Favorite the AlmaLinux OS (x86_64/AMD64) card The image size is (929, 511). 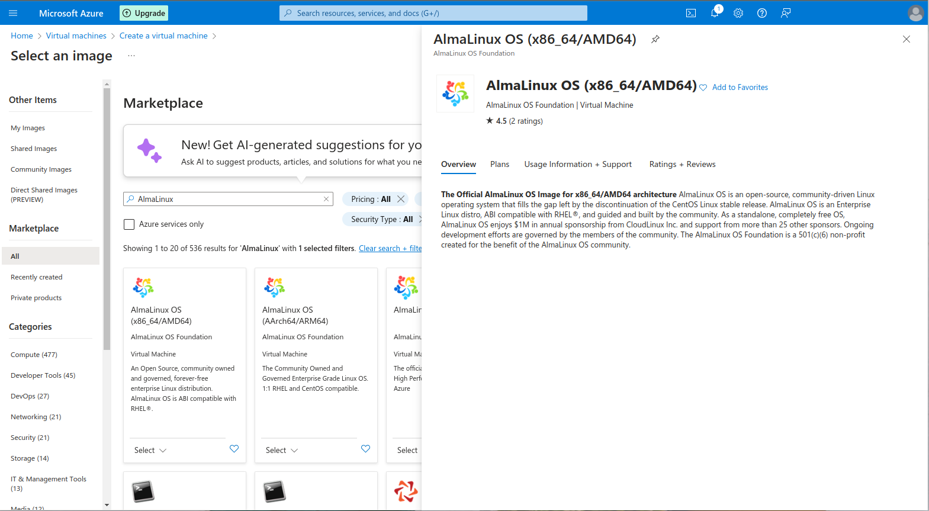(x=234, y=449)
